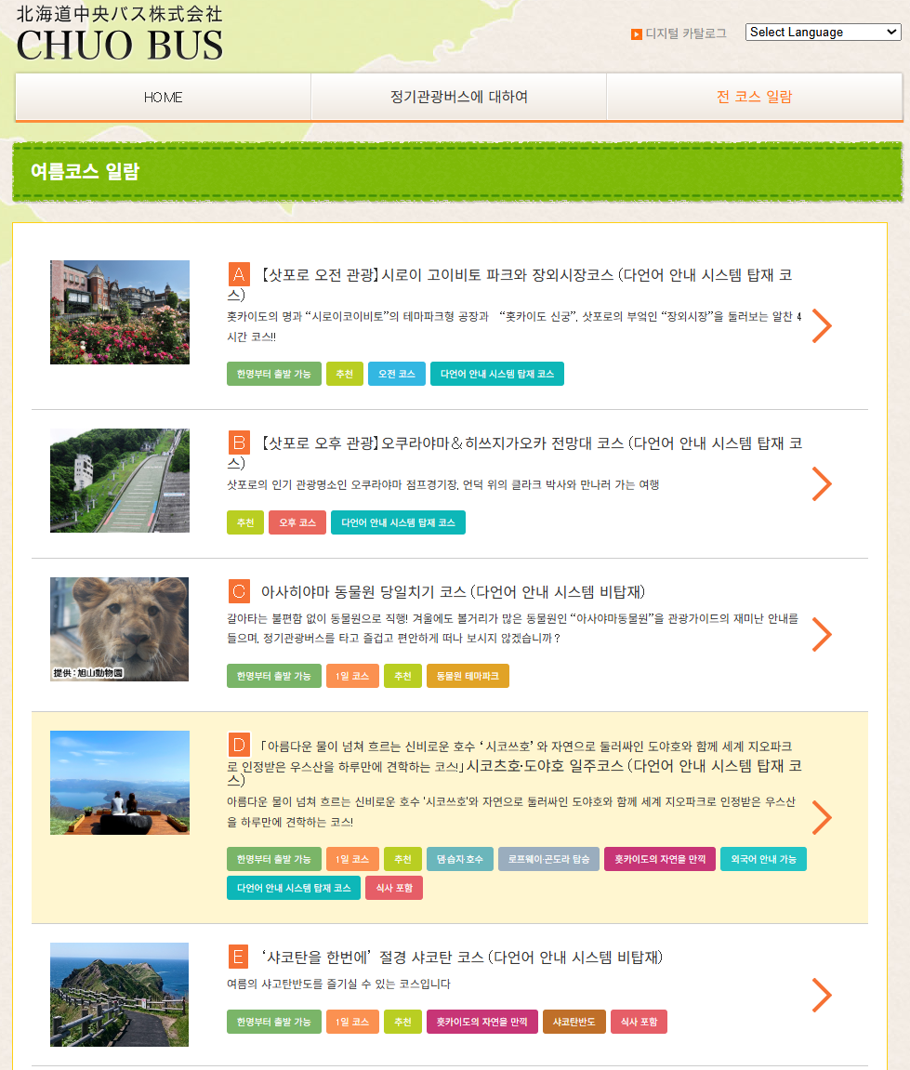Click 추천 tag in course D

pos(402,859)
